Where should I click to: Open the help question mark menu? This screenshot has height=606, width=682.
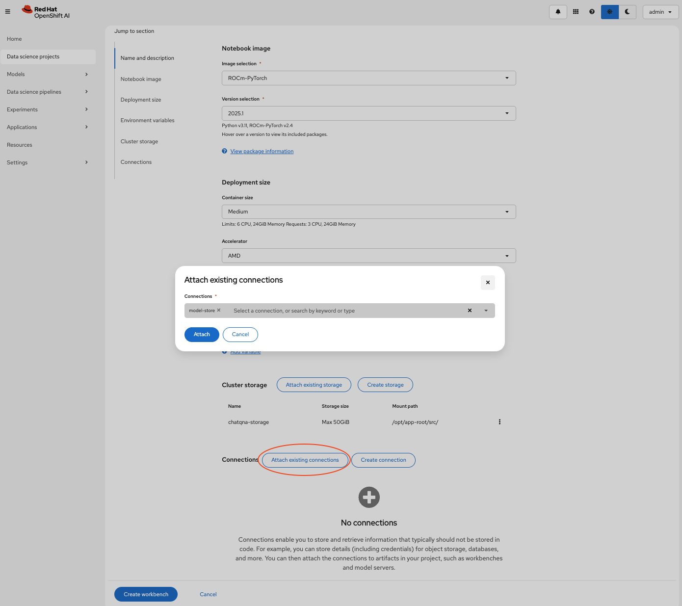click(592, 12)
